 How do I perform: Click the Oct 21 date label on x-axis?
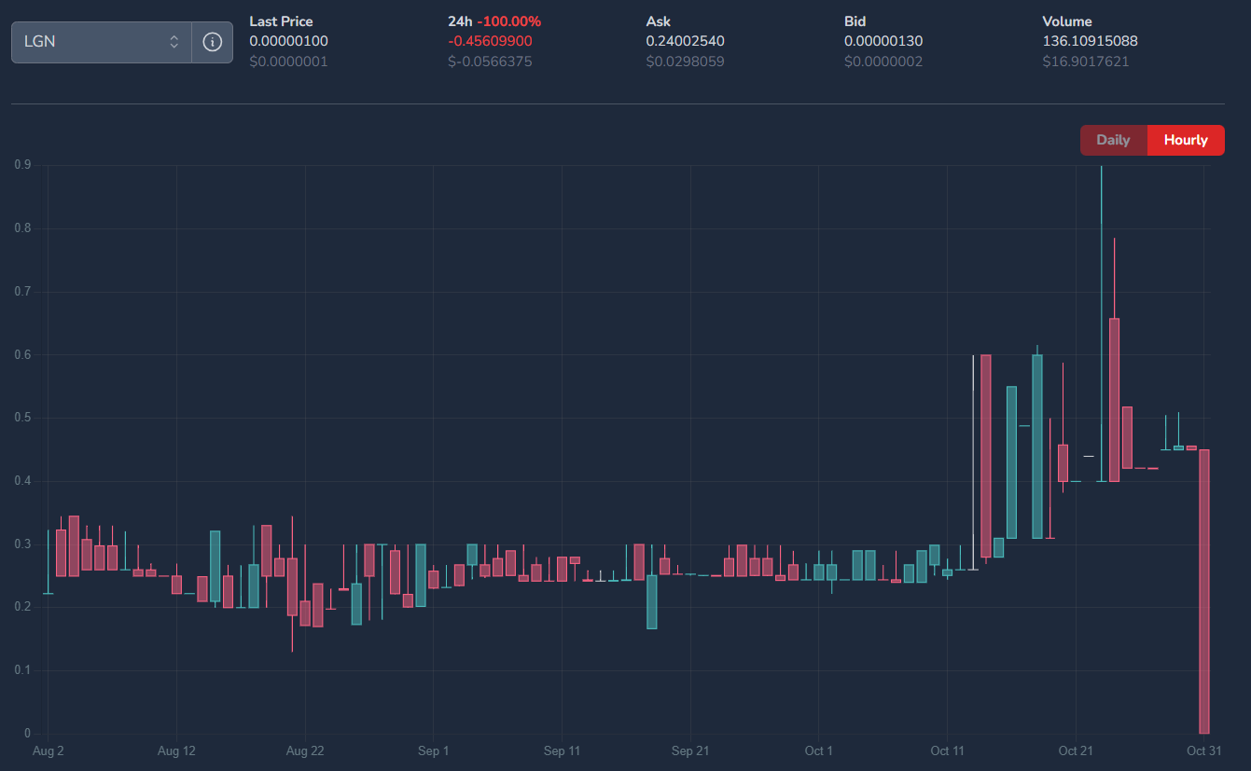pos(1075,750)
